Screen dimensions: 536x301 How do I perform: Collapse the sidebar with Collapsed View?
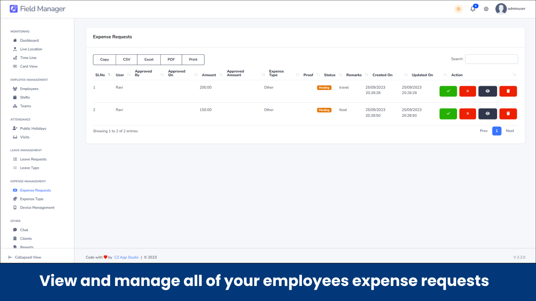click(x=26, y=257)
